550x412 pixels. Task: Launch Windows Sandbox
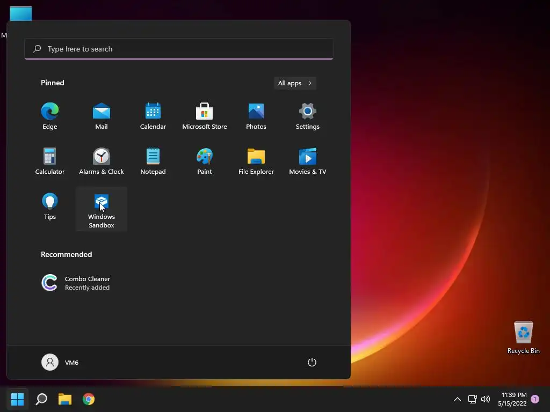tap(102, 209)
